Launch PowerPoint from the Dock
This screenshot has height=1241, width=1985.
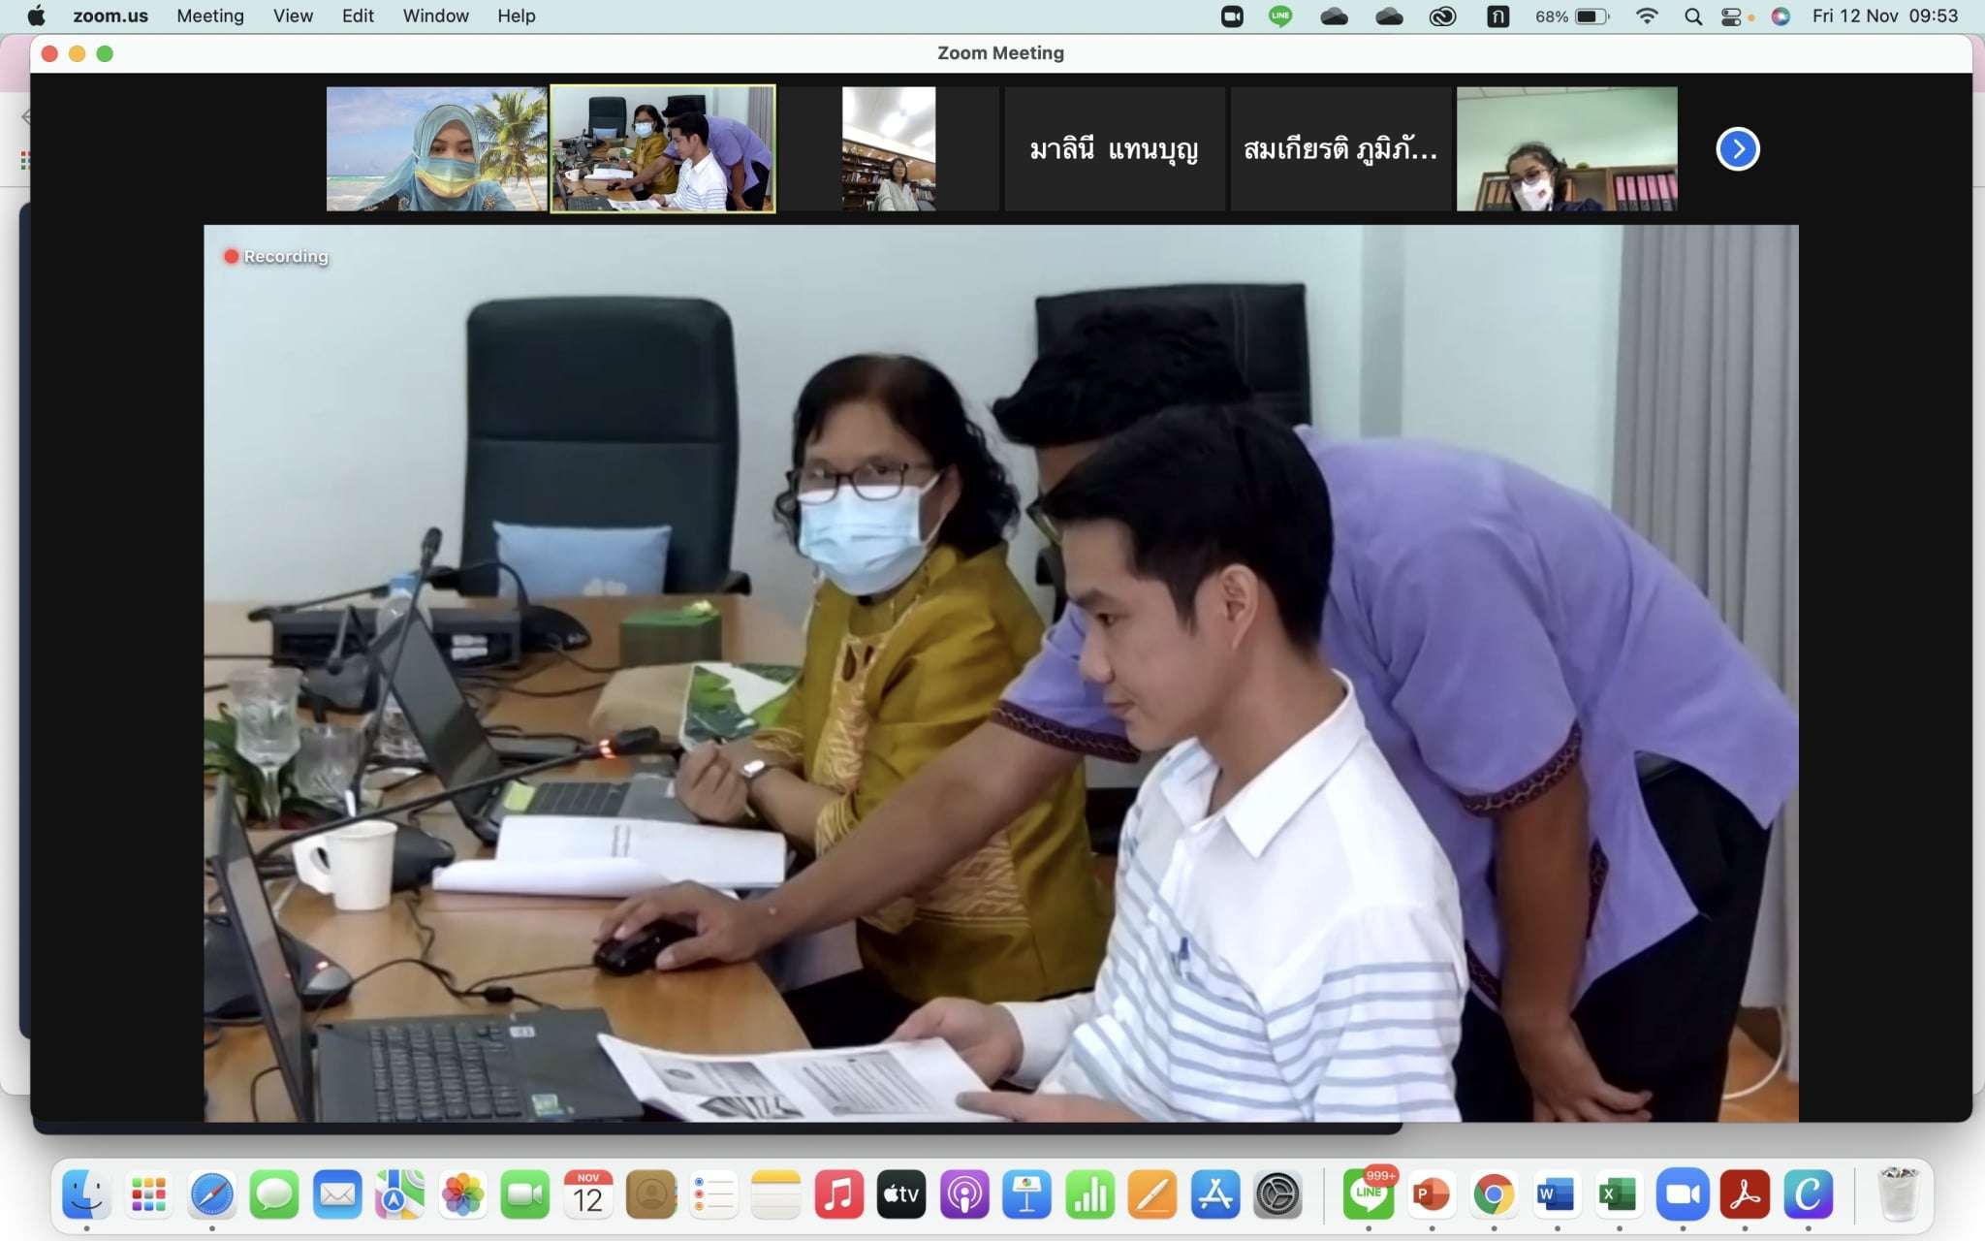click(1431, 1194)
